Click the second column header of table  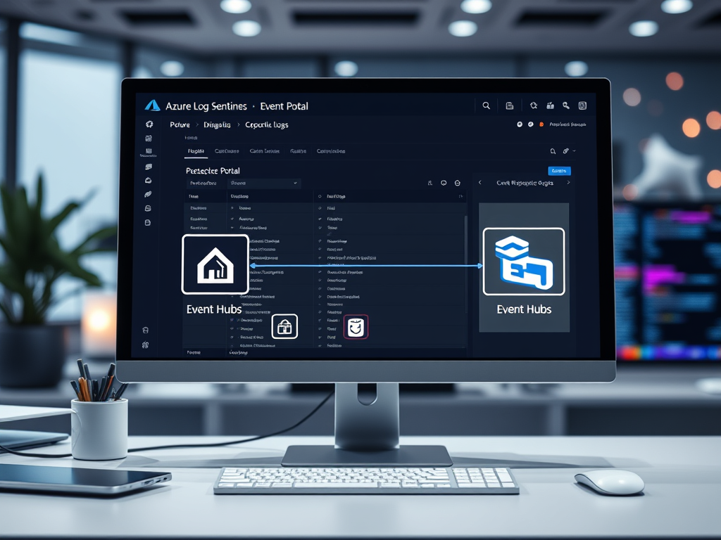239,196
